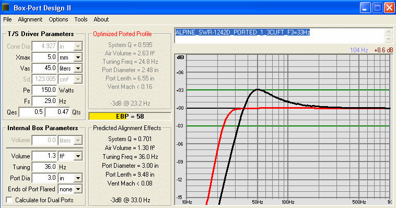Click the Cone Dia 4.927 field
The image size is (396, 208).
click(44, 46)
